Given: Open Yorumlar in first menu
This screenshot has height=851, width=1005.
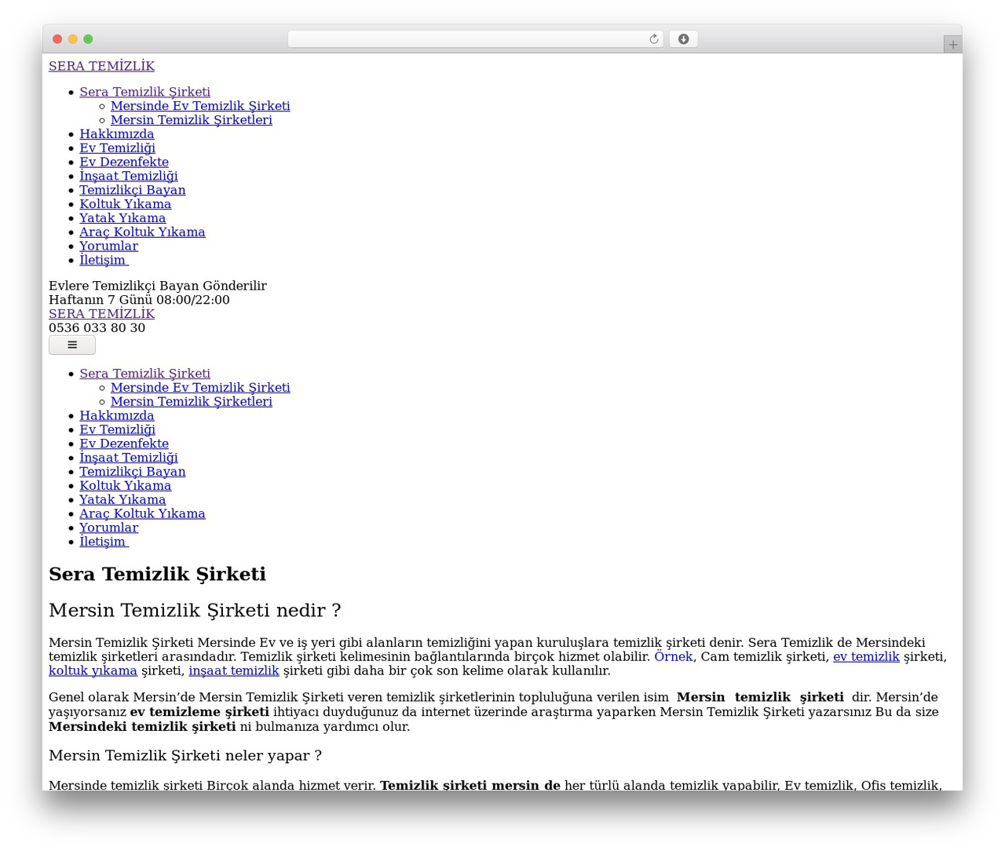Looking at the screenshot, I should point(108,247).
